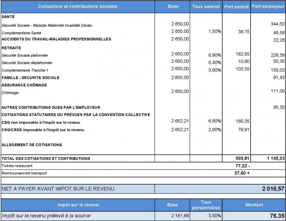This screenshot has height=221, width=286.
Task: Click employer amount 344,50
Action: coord(278,24)
